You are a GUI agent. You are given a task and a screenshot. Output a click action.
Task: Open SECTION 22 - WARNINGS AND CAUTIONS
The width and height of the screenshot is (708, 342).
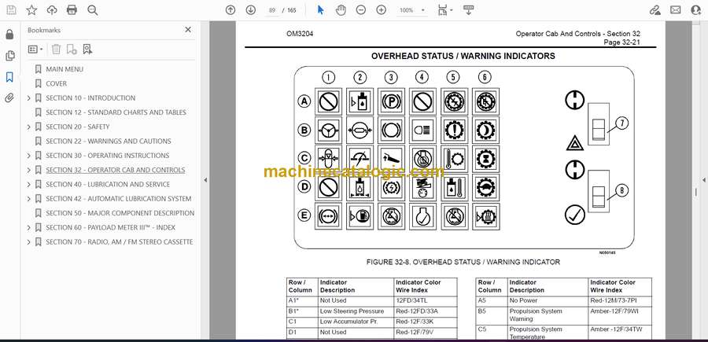(x=109, y=142)
